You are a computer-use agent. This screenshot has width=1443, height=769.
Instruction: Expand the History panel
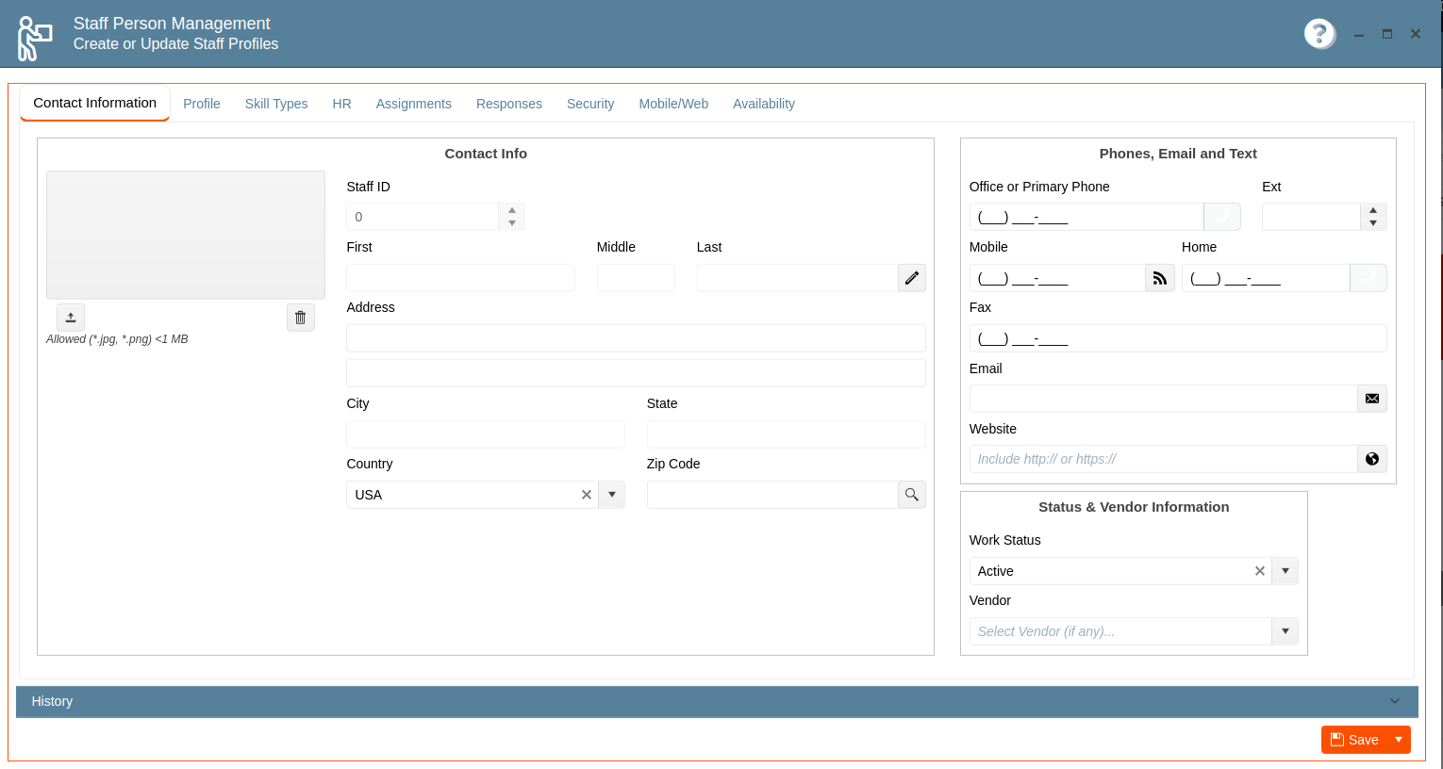point(1394,701)
